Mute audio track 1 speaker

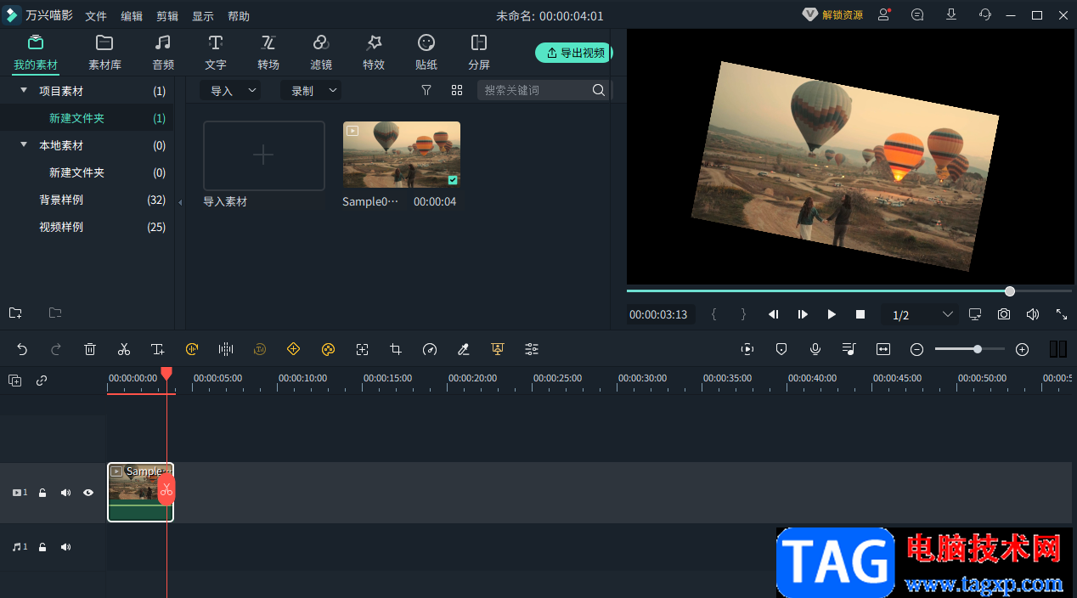click(65, 547)
